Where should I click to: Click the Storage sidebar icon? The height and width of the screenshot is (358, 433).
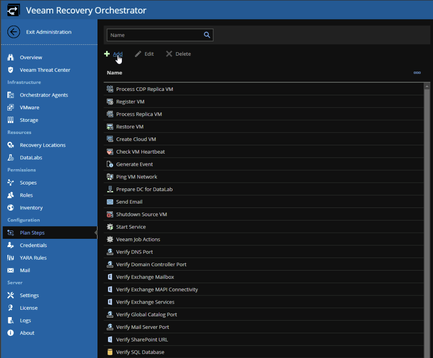pyautogui.click(x=10, y=120)
